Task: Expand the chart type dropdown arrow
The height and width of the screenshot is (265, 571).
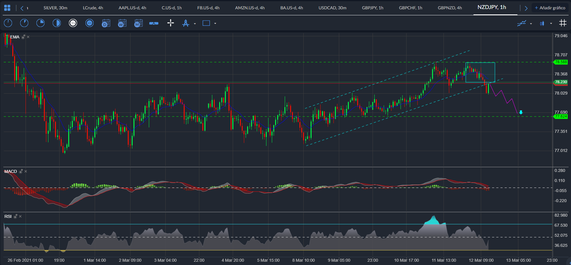Action: pyautogui.click(x=551, y=23)
